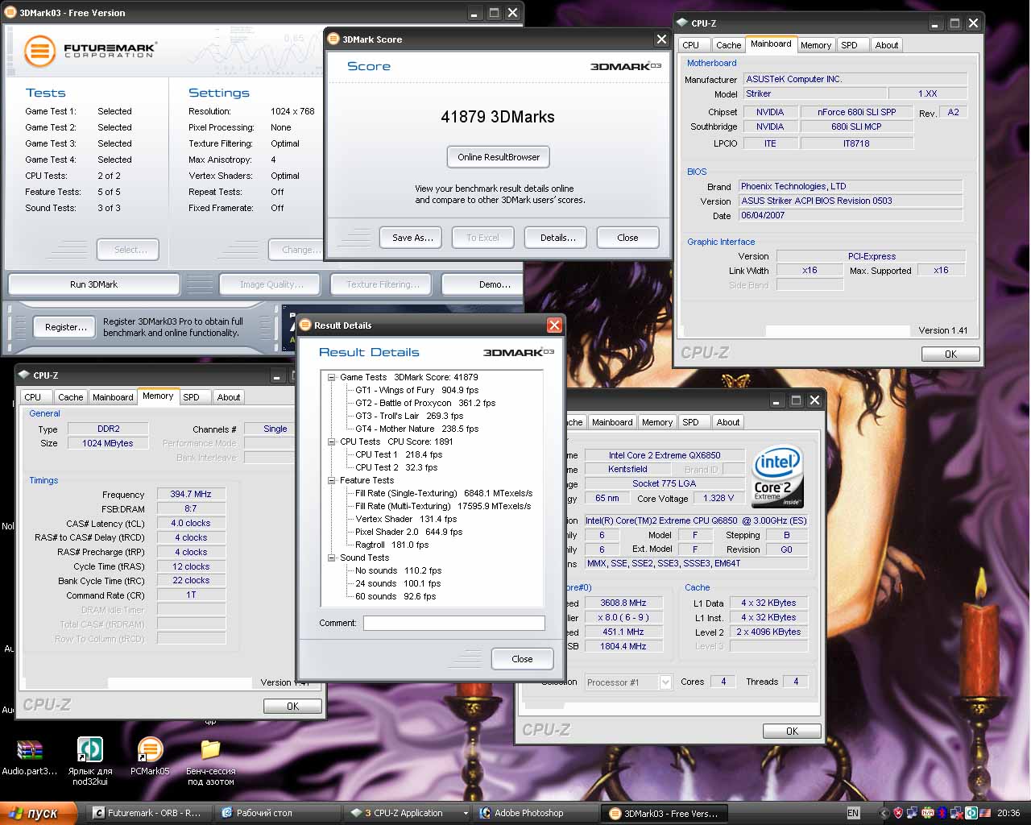This screenshot has width=1031, height=825.
Task: Select the 60 sounds result row
Action: point(395,596)
